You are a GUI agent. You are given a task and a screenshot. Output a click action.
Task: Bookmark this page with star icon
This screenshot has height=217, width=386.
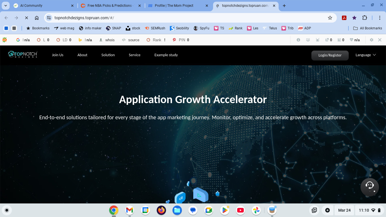tap(330, 18)
